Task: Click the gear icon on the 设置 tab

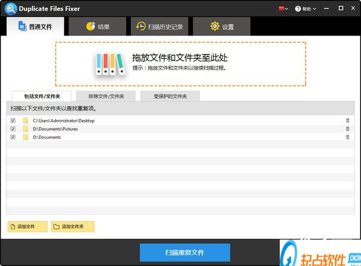Action: coord(215,26)
